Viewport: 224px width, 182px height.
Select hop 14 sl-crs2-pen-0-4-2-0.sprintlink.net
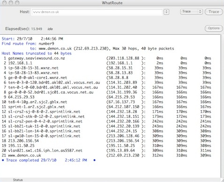point(45,121)
